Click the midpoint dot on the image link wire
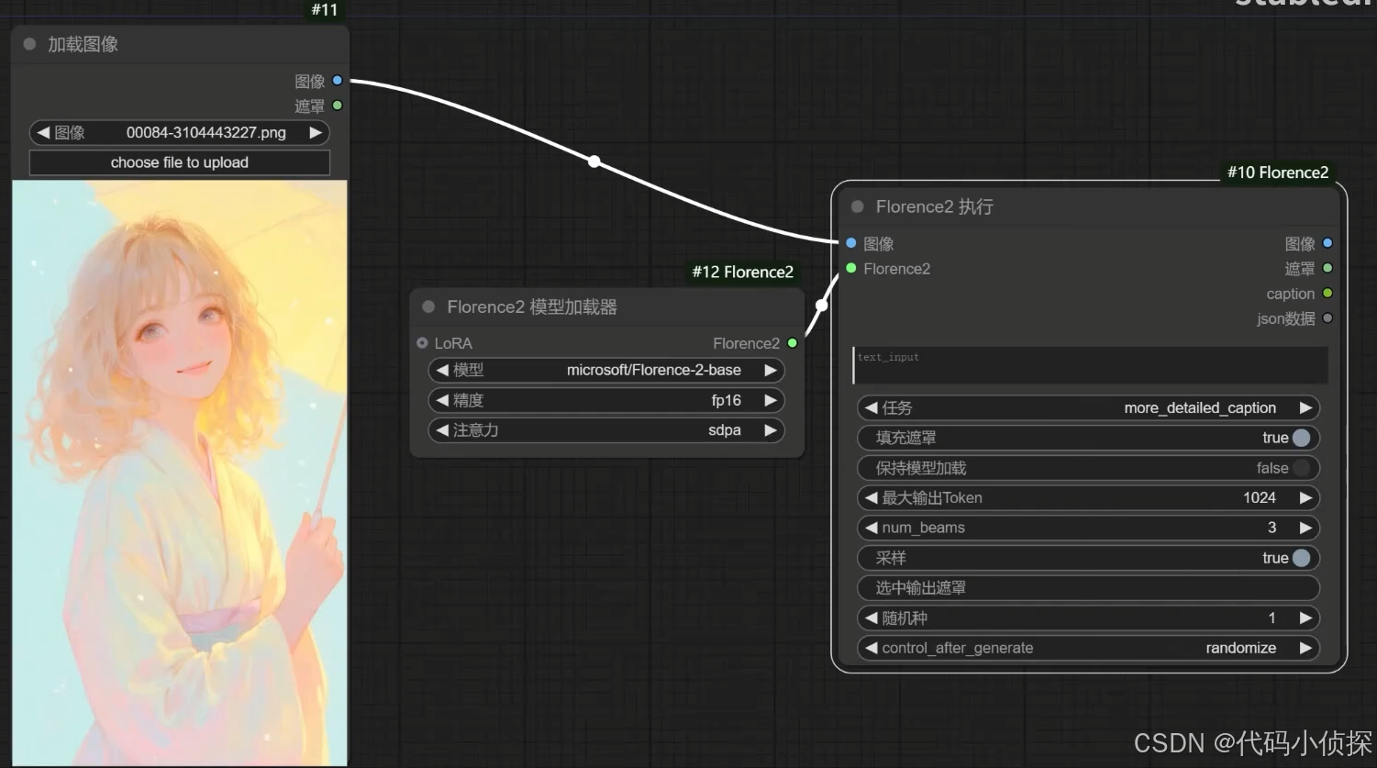Viewport: 1377px width, 768px height. coord(594,161)
